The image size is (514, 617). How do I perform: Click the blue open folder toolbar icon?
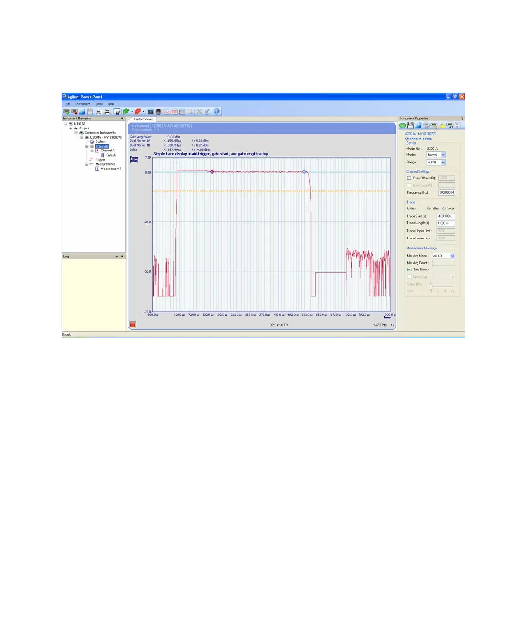pos(82,111)
